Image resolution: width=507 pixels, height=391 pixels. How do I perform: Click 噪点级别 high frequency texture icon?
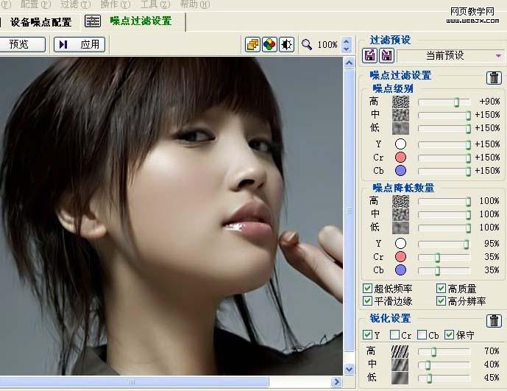pyautogui.click(x=400, y=102)
